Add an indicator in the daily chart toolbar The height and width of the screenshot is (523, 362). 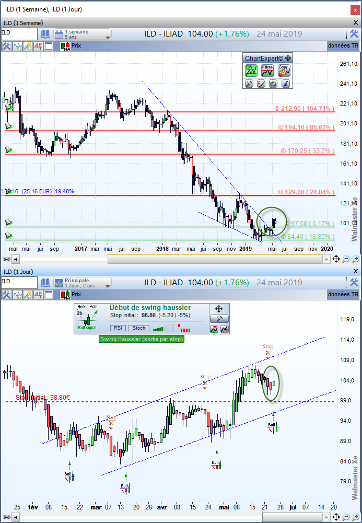pos(17,295)
